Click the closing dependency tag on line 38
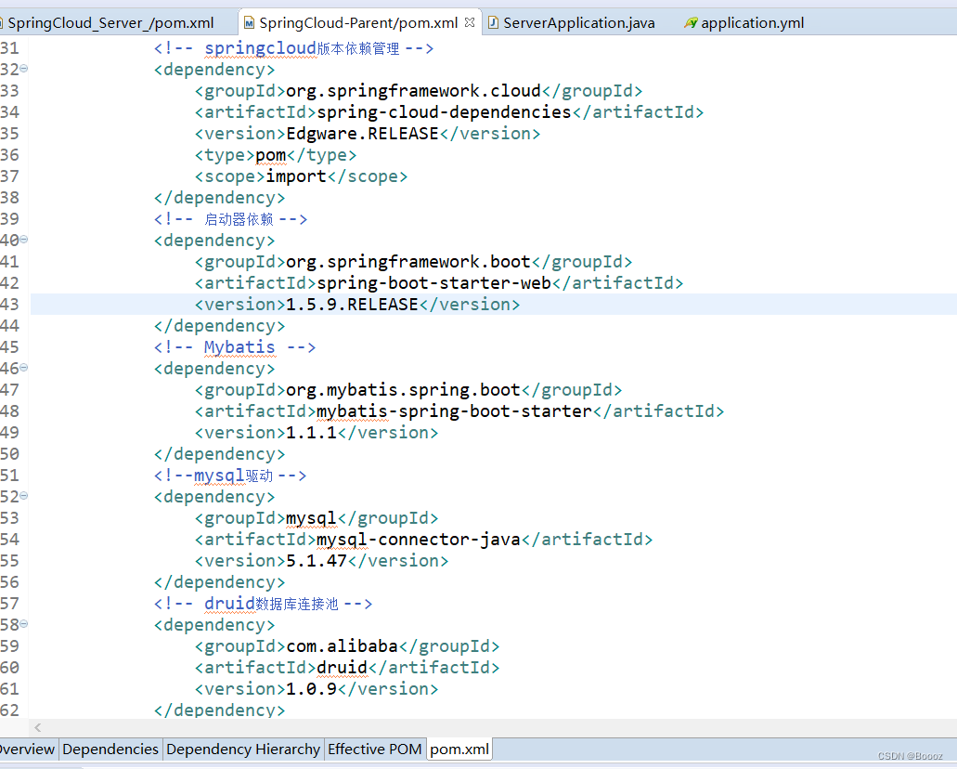 220,198
